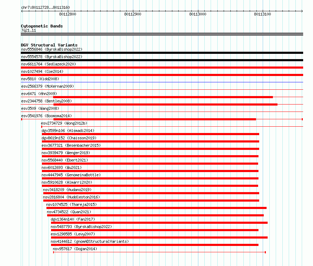Click the nsv5556846 (ByrskaBishop2022) label
Viewport: 313px width, 266px height.
click(x=52, y=49)
